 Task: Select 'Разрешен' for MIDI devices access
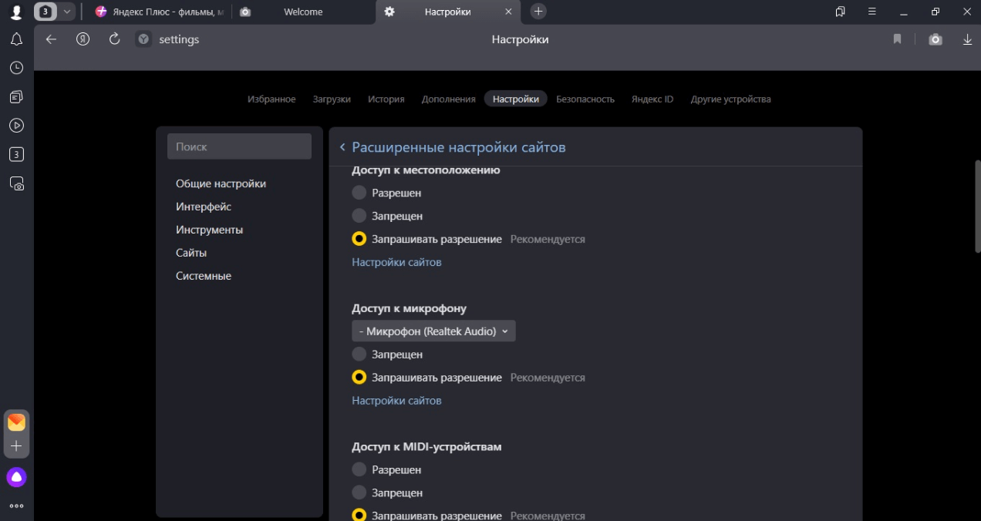pyautogui.click(x=359, y=469)
